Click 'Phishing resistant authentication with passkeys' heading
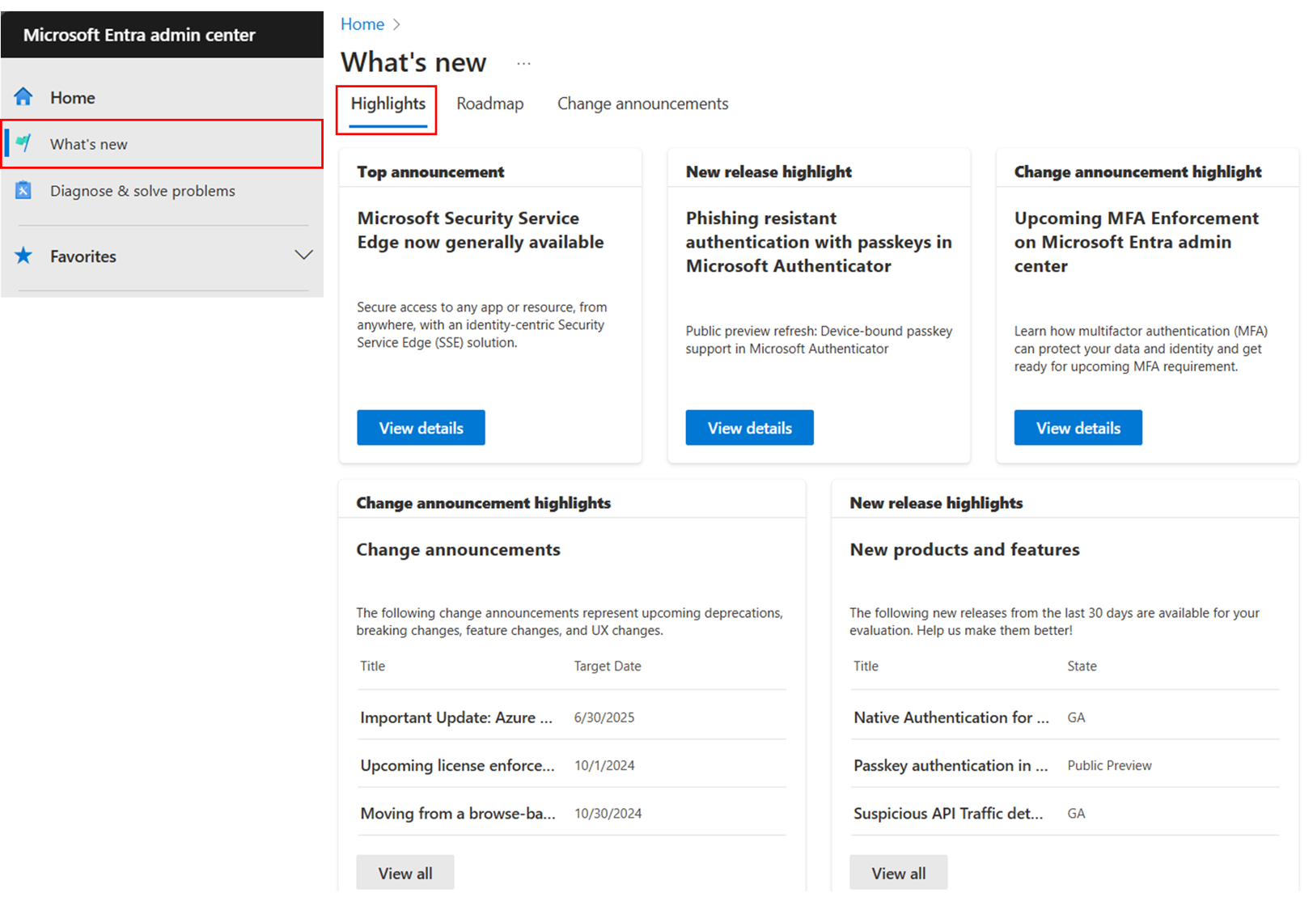The image size is (1313, 910). click(819, 242)
